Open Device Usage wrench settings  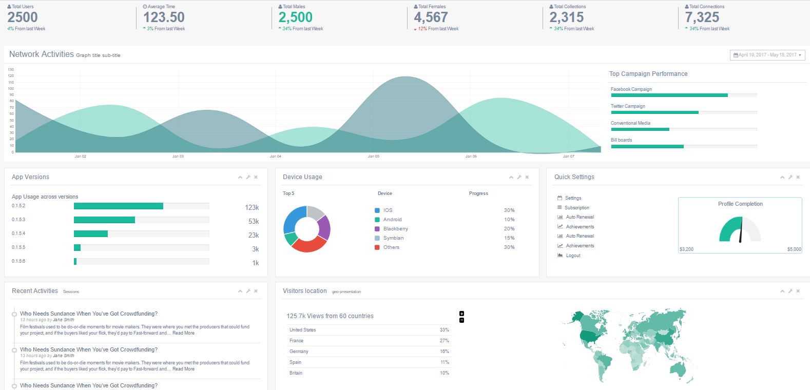[519, 177]
